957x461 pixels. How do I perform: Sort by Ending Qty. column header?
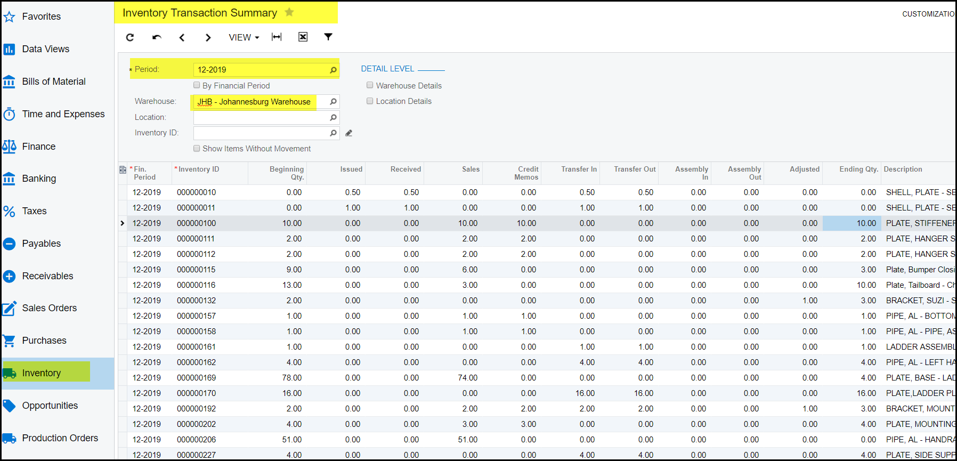tap(858, 169)
